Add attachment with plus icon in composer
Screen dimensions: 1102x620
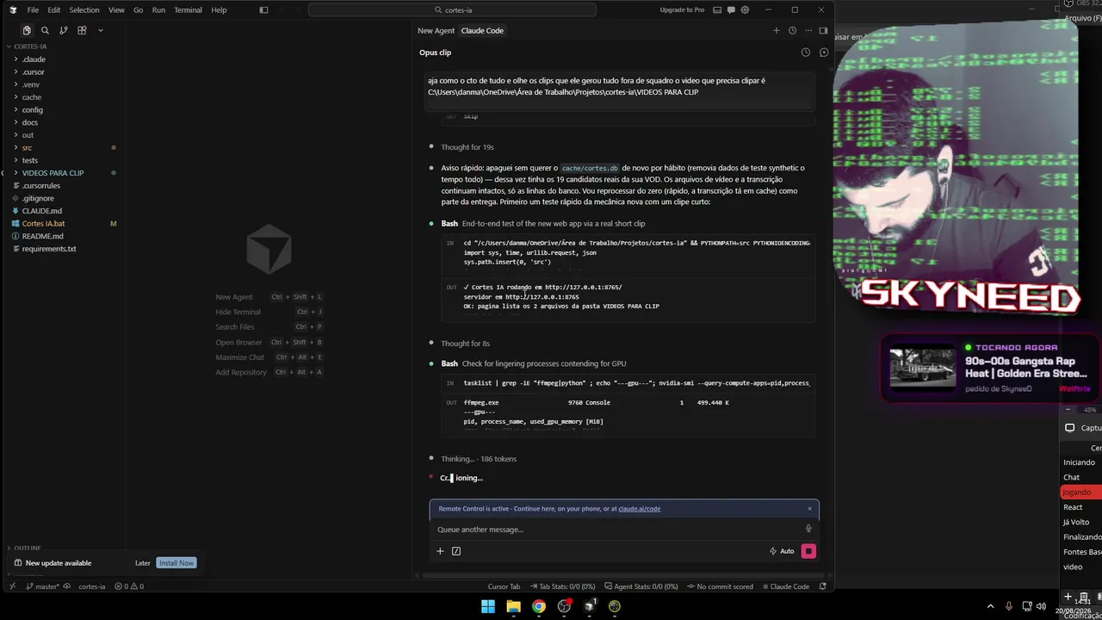[440, 551]
